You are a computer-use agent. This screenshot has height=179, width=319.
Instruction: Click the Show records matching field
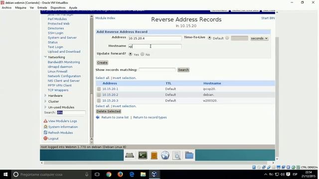click(157, 70)
